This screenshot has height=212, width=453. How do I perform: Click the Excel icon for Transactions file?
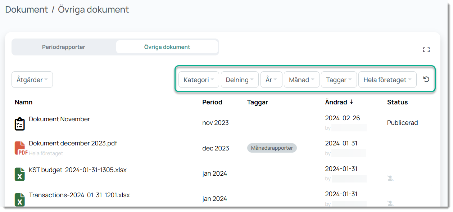click(x=20, y=199)
